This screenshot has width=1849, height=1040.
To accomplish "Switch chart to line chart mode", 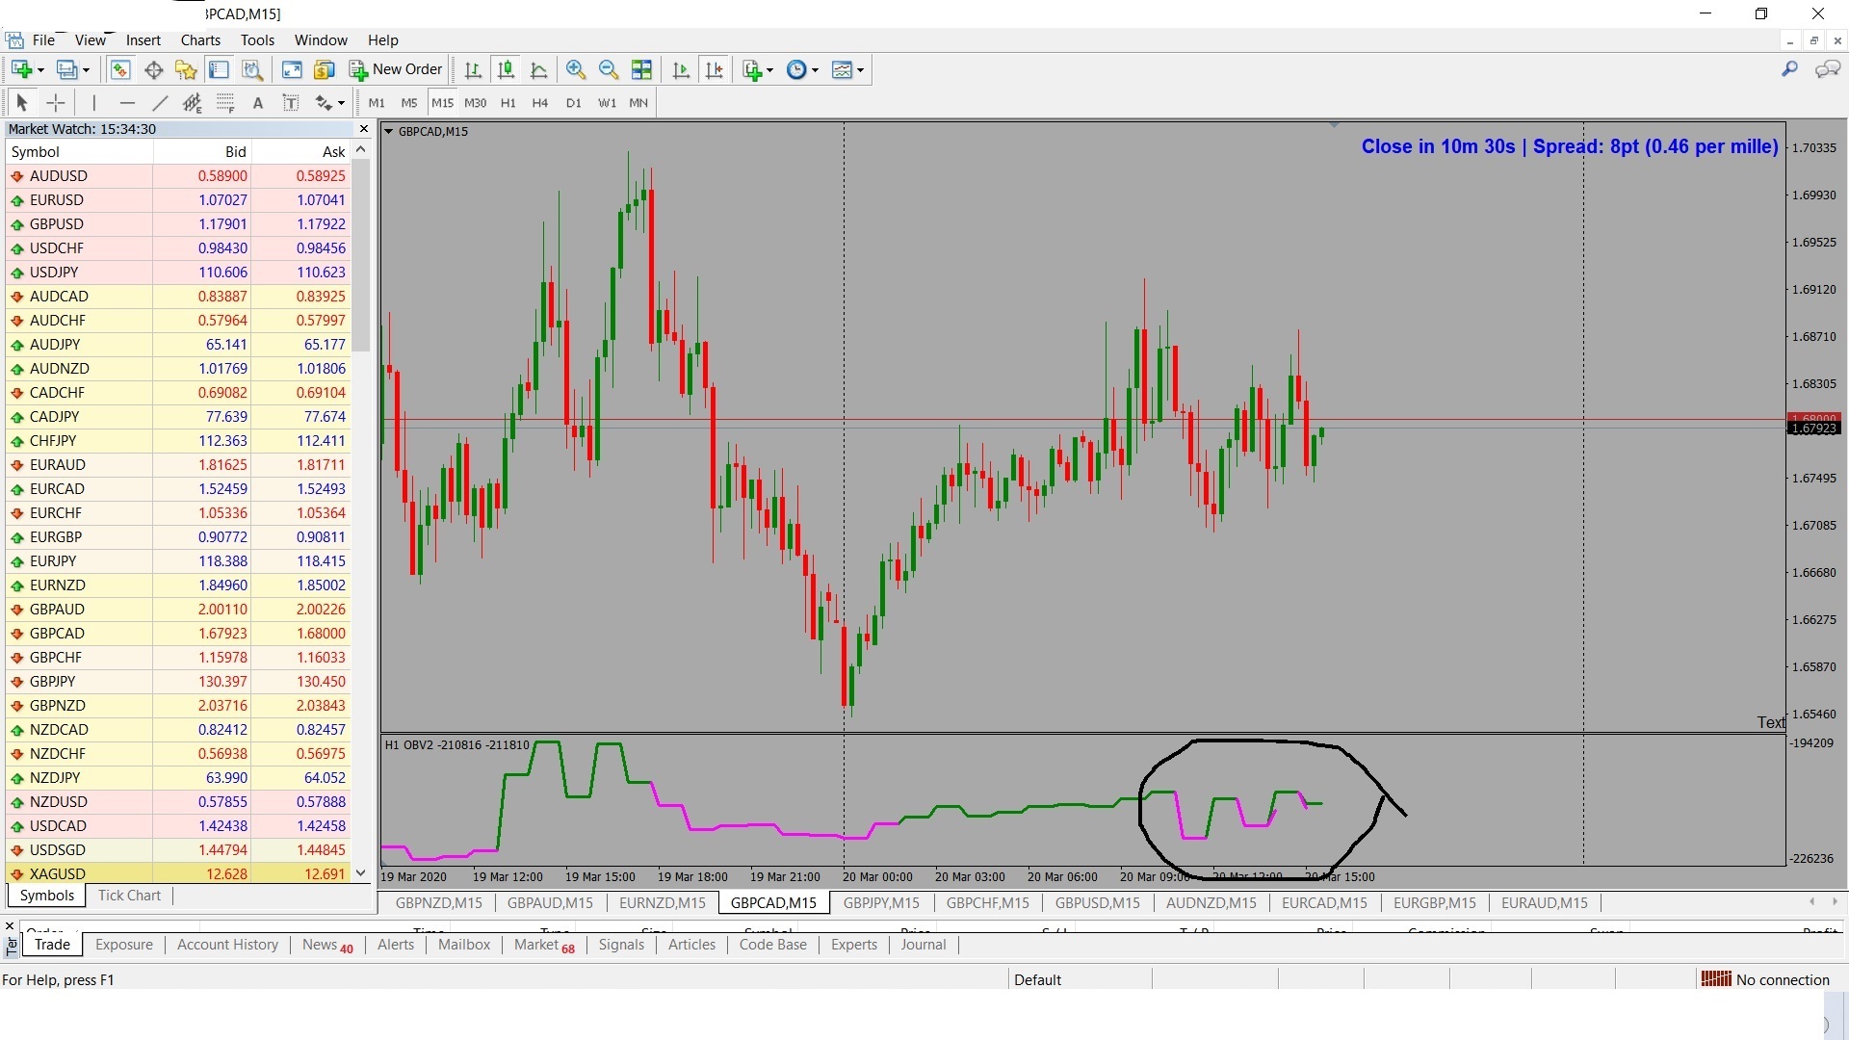I will click(539, 69).
